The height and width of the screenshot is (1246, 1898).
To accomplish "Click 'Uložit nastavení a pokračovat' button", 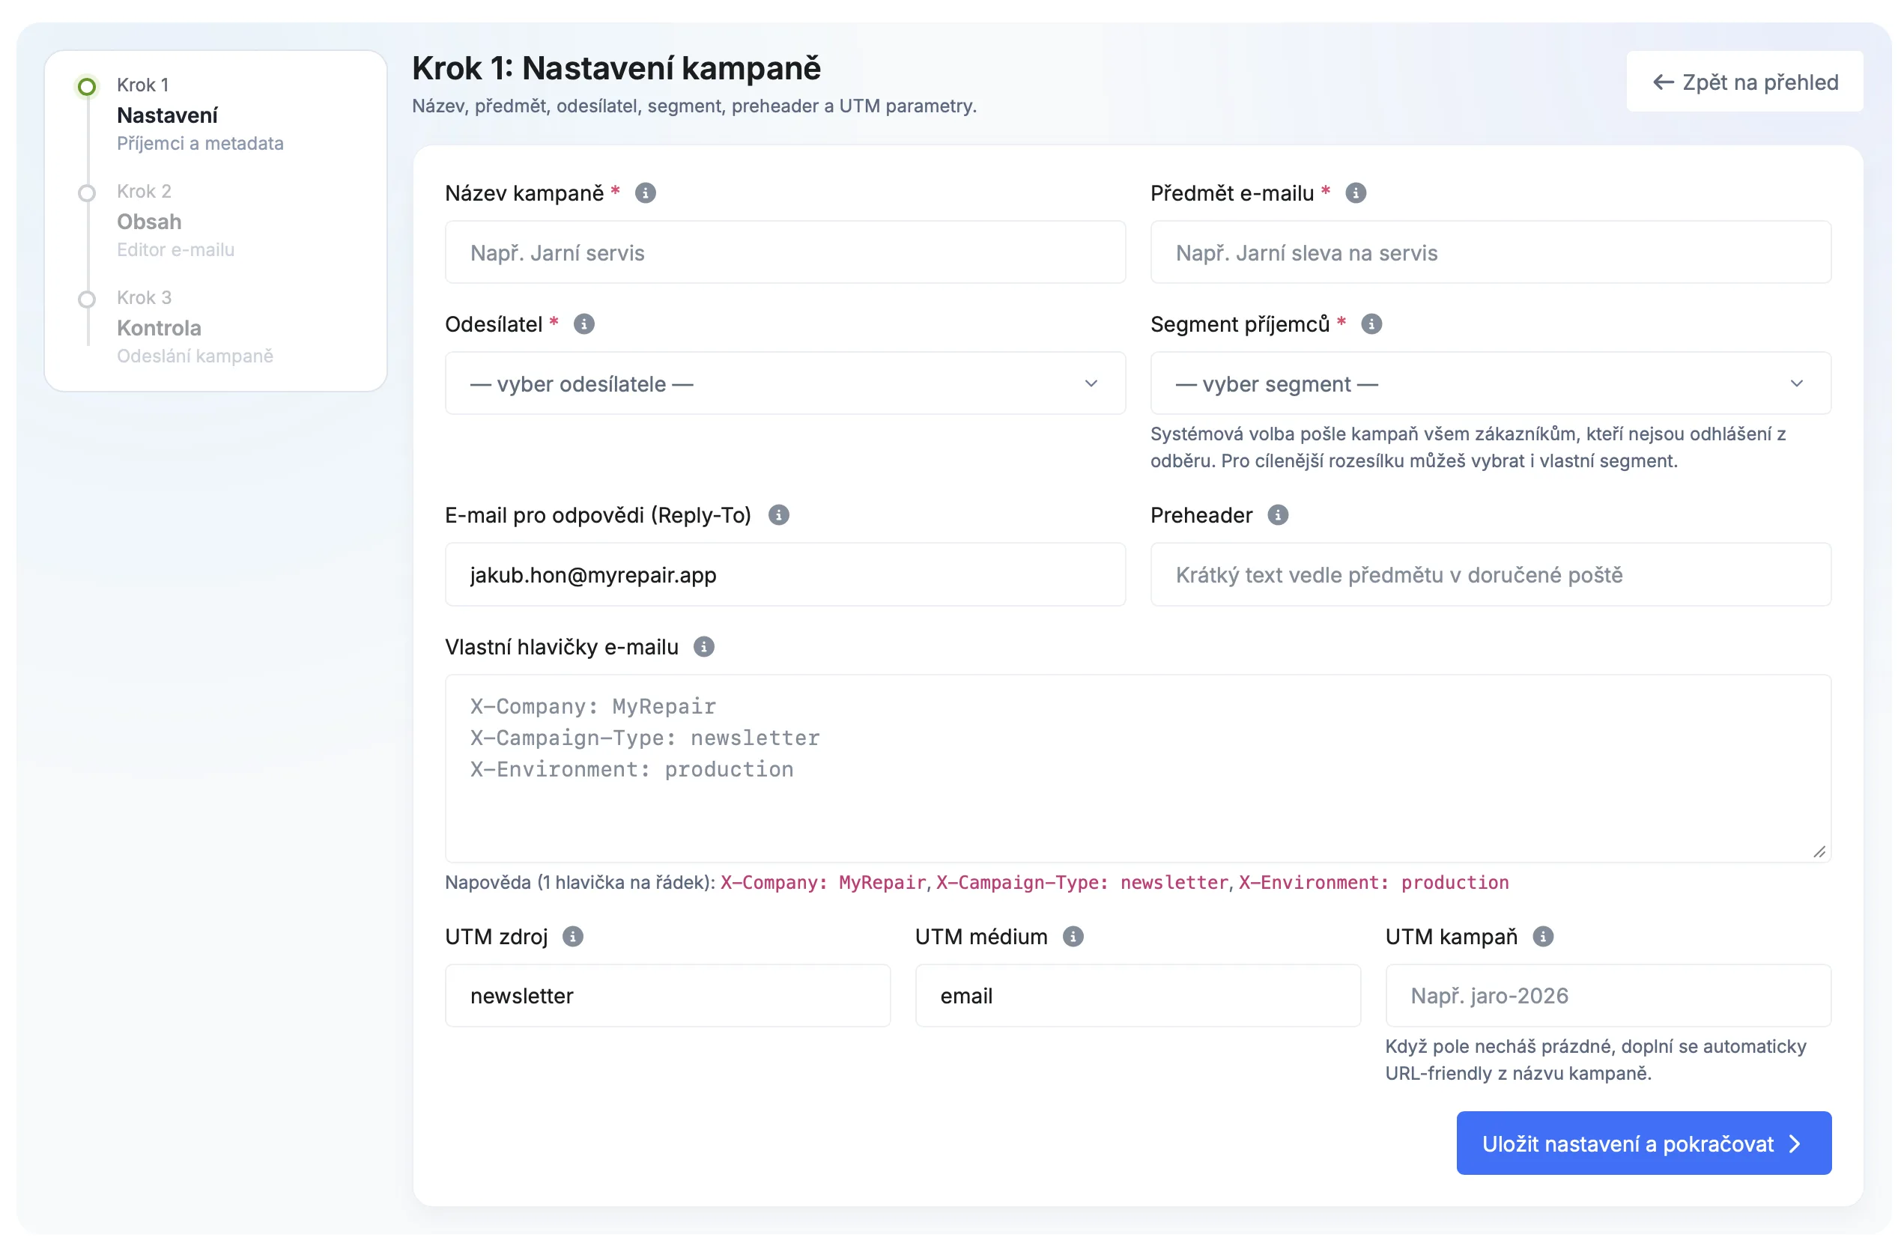I will tap(1643, 1143).
